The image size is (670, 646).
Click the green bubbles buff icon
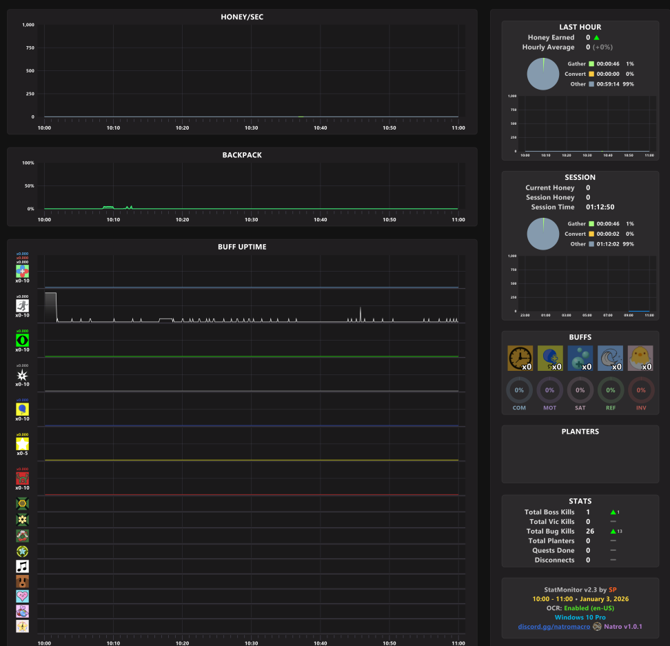(580, 358)
